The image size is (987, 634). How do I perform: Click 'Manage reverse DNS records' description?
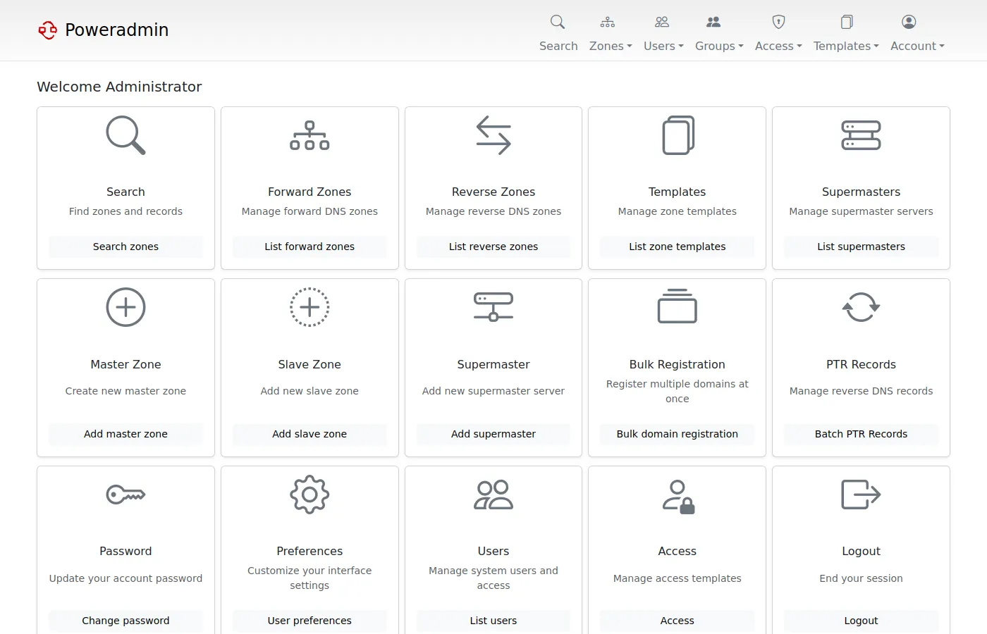point(861,391)
